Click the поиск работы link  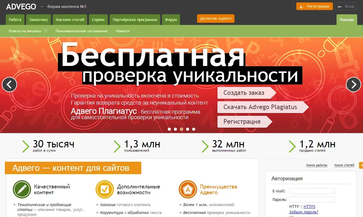(317, 165)
